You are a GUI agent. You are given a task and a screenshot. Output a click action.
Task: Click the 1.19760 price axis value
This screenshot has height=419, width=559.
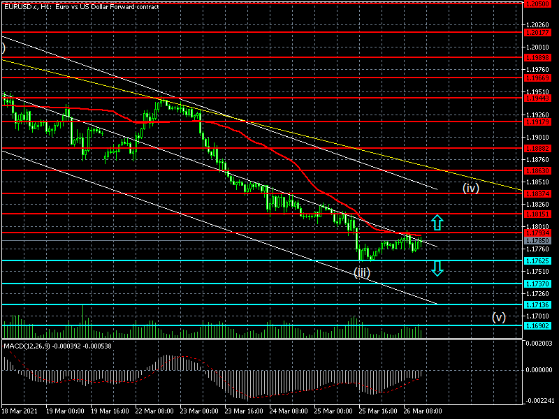click(x=537, y=70)
